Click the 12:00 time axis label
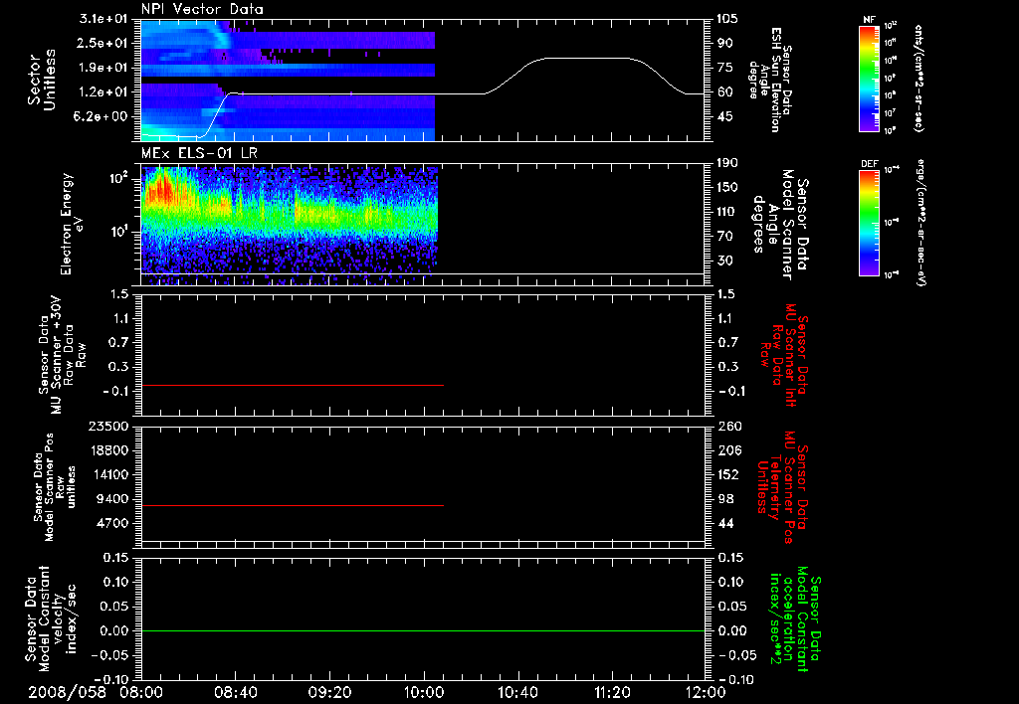This screenshot has width=1019, height=704. 706,692
